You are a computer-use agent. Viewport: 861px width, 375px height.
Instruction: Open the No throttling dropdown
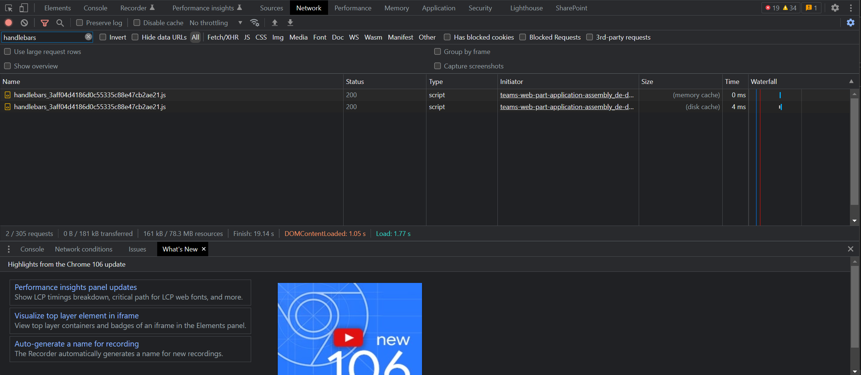(x=216, y=23)
